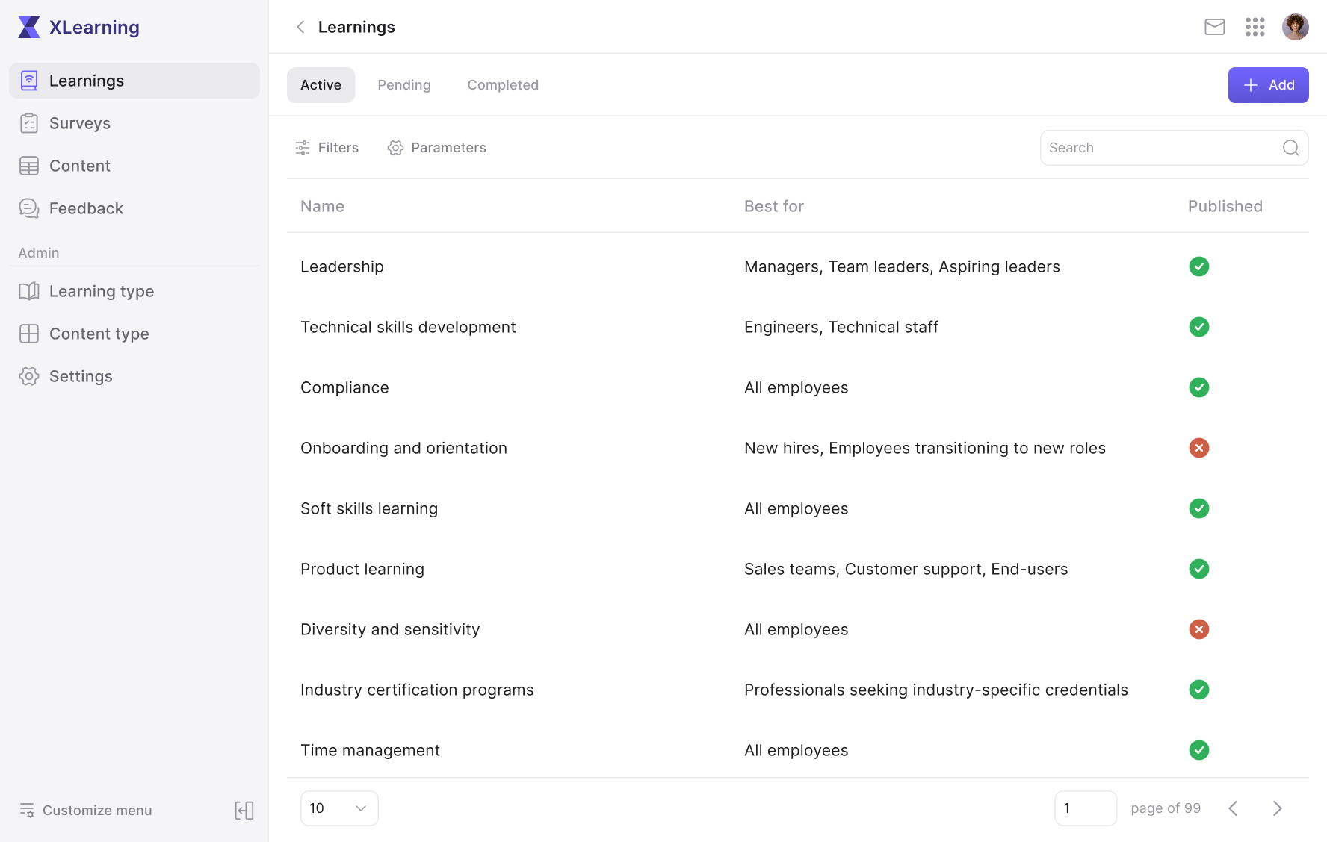Open Surveys in the sidebar

(134, 123)
